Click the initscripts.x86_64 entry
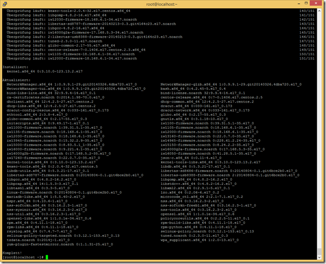 point(48,123)
